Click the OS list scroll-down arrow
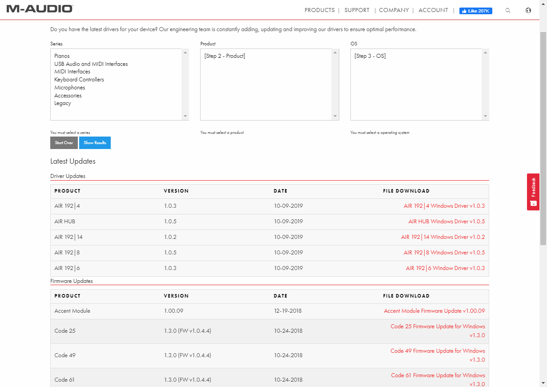The image size is (547, 387). tap(485, 117)
